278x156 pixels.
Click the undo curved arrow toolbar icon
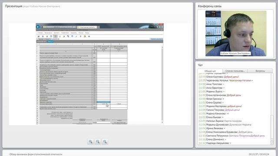click(x=68, y=36)
